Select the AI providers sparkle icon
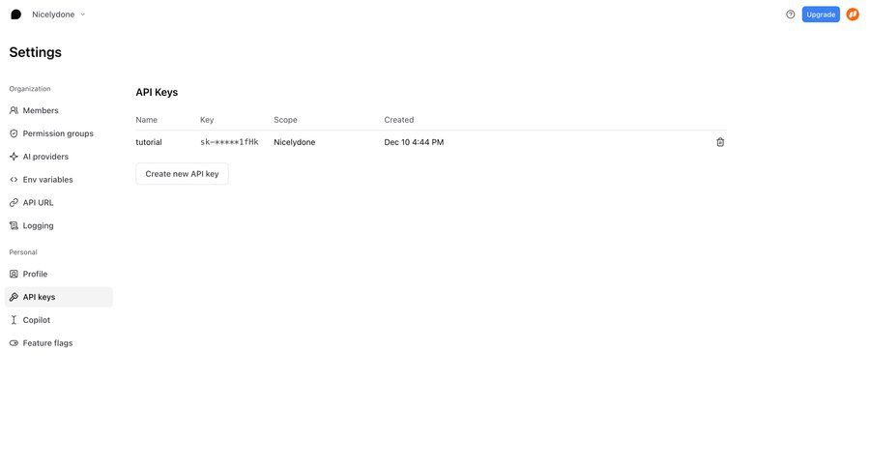 click(x=14, y=157)
